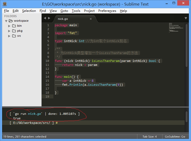The image size is (191, 141).
Task: Close the Sublime Text window
Action: (183, 3)
